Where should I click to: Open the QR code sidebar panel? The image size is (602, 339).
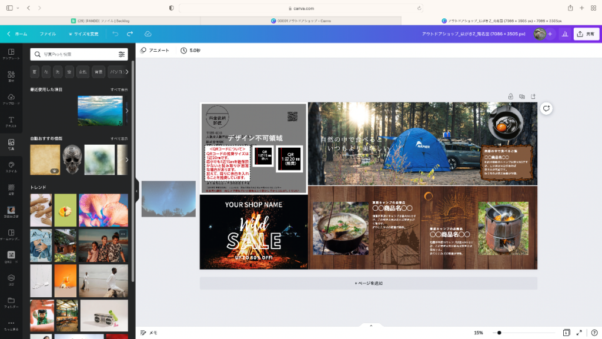click(11, 257)
